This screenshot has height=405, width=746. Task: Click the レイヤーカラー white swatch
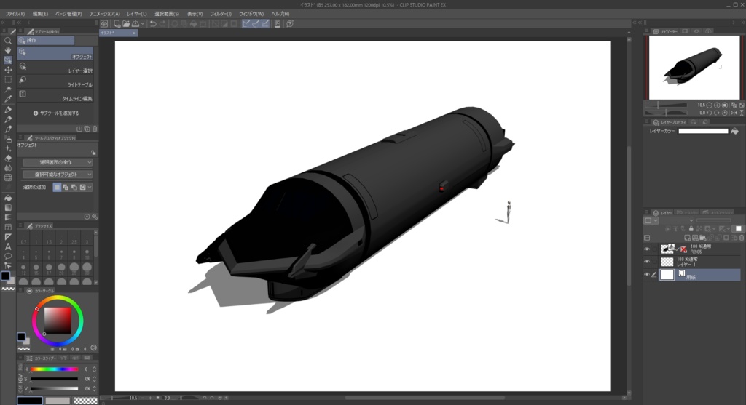pyautogui.click(x=703, y=131)
